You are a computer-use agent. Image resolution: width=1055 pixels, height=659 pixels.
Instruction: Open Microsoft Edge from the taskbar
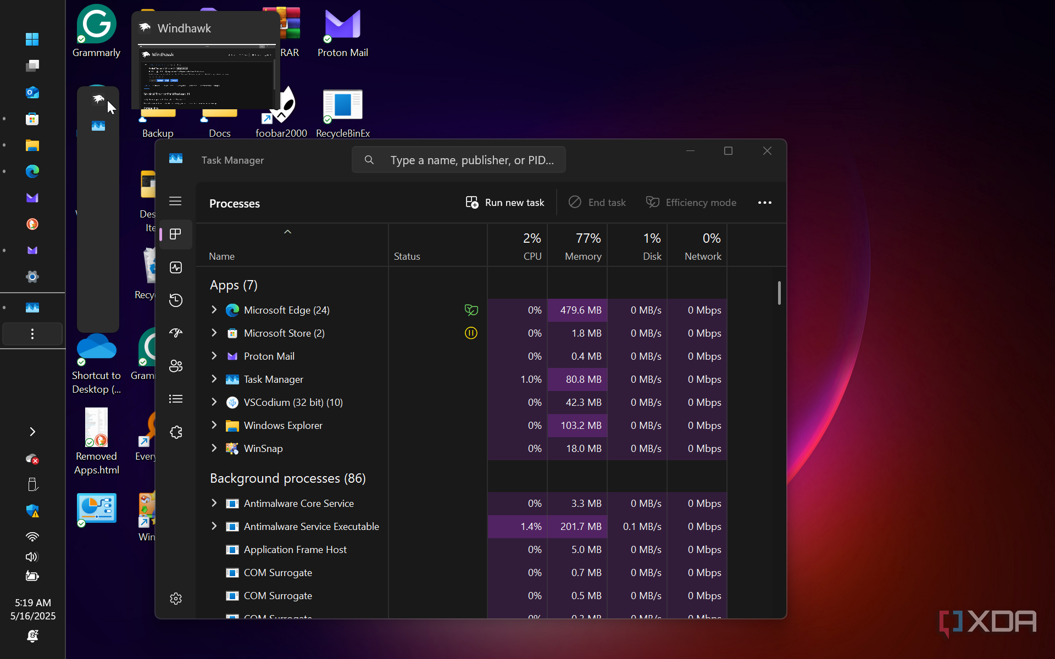[x=32, y=171]
